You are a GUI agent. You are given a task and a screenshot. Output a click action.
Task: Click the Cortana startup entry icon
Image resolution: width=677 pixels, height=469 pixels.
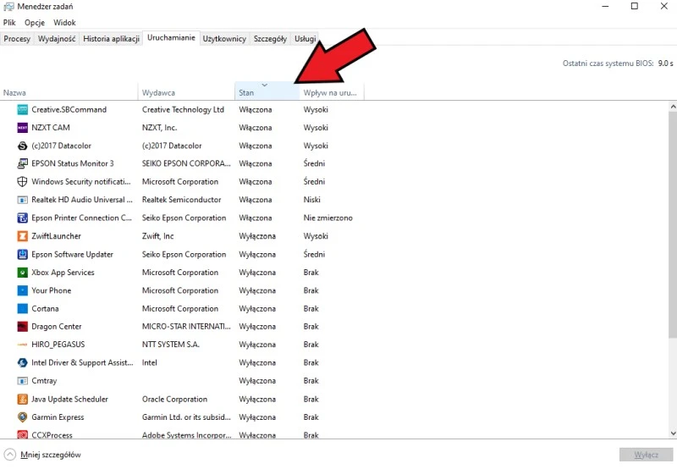point(23,309)
